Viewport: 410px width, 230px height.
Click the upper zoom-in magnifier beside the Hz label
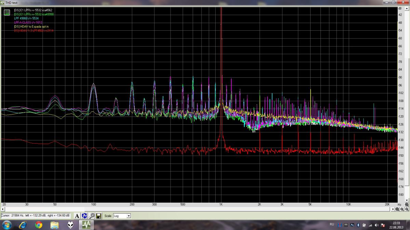point(407,204)
